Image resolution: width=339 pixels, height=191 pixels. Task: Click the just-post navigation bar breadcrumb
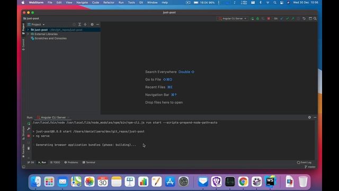[31, 19]
